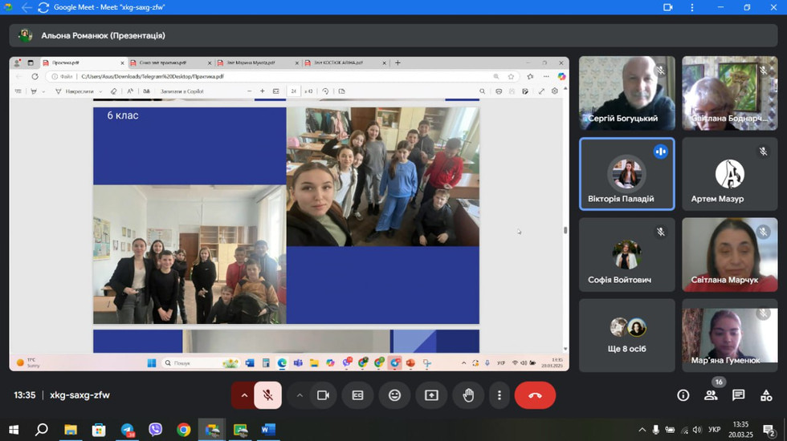Switch to Звіт КОСТЮК АЛІНА pdf tab
The width and height of the screenshot is (787, 441).
pyautogui.click(x=345, y=63)
